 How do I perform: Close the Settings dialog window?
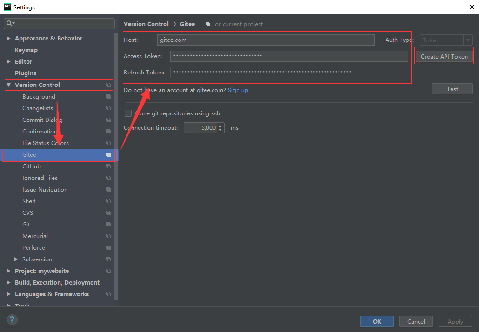tap(472, 7)
